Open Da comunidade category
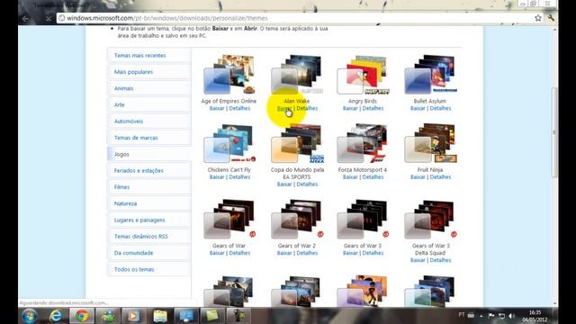The width and height of the screenshot is (576, 324). coord(134,253)
